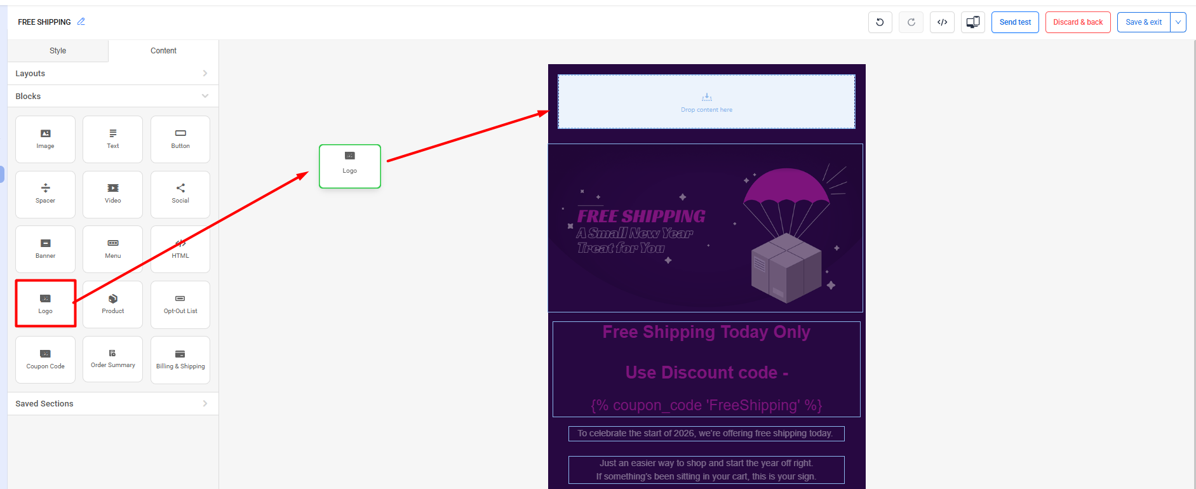Click the Discard & back button
This screenshot has width=1196, height=489.
1078,22
